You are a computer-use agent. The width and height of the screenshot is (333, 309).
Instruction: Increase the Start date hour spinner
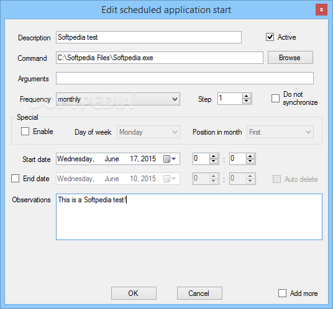tap(214, 156)
